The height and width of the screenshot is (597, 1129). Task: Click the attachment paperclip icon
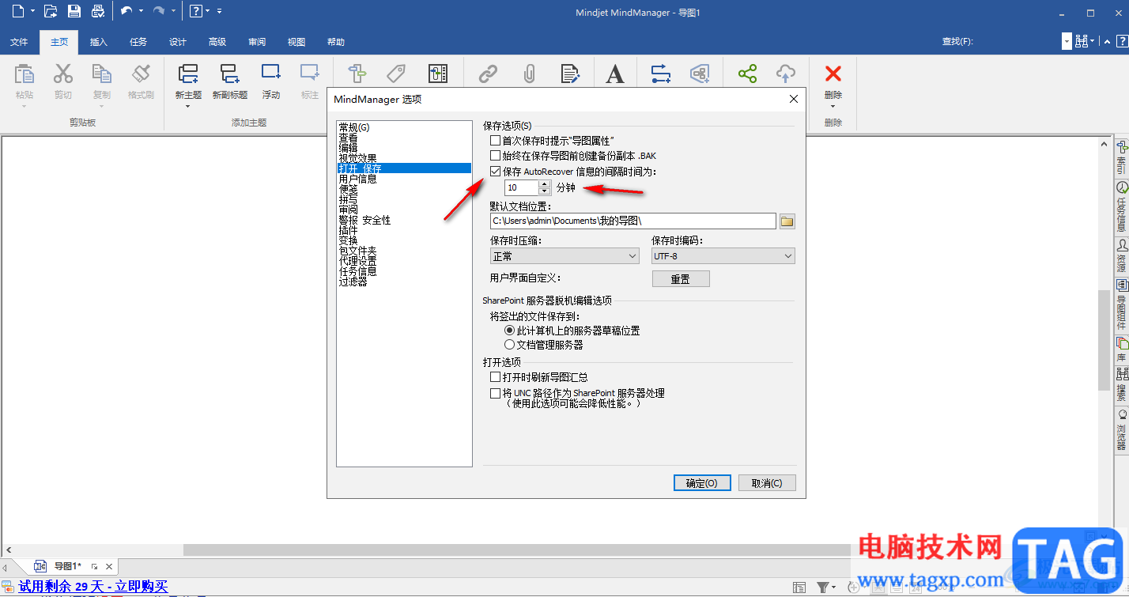pyautogui.click(x=530, y=74)
